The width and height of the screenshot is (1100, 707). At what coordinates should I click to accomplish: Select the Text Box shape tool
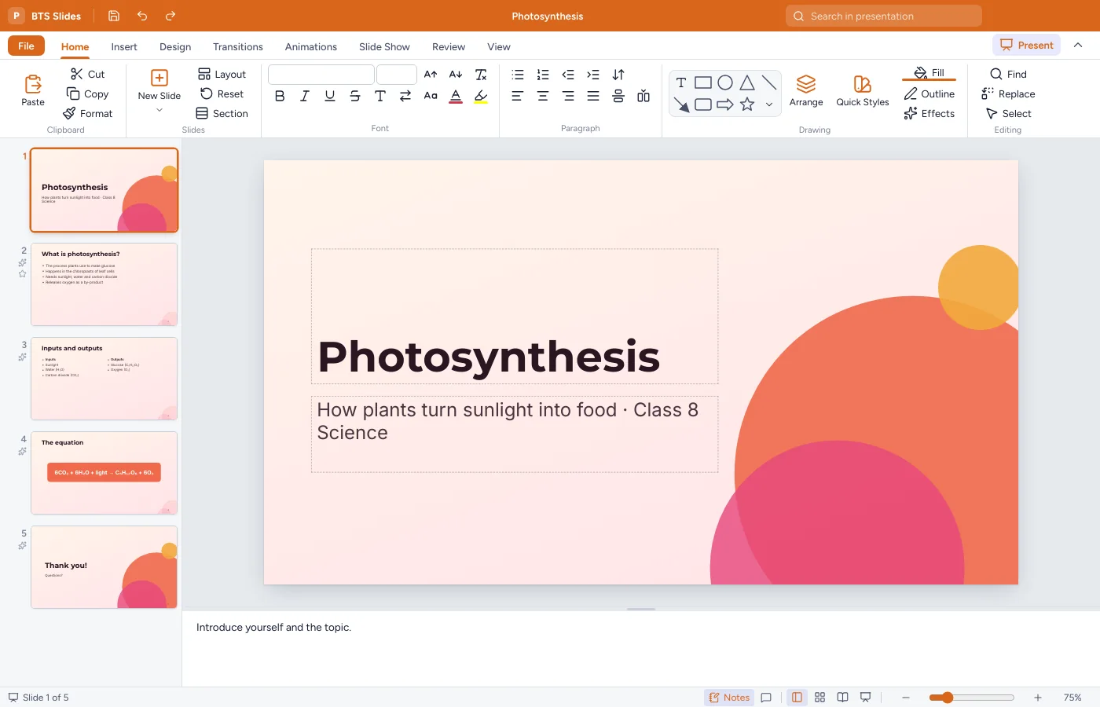pos(681,82)
